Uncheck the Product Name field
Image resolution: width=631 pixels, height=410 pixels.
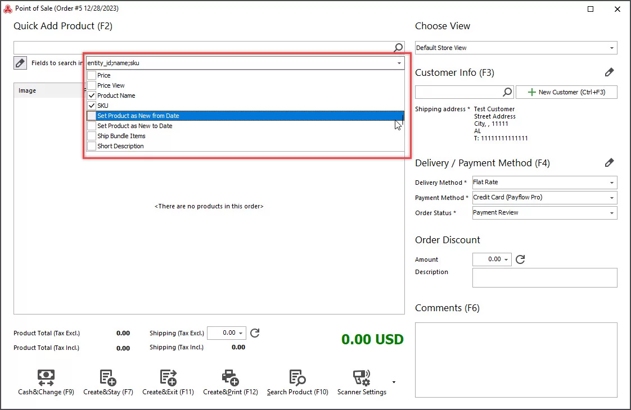[92, 95]
